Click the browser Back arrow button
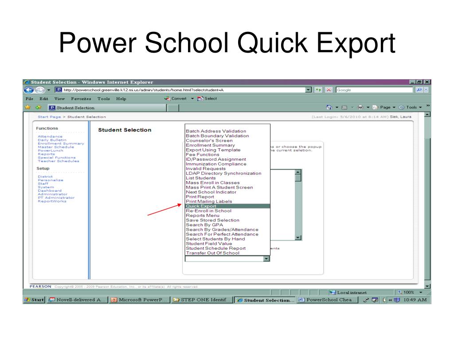 click(29, 90)
